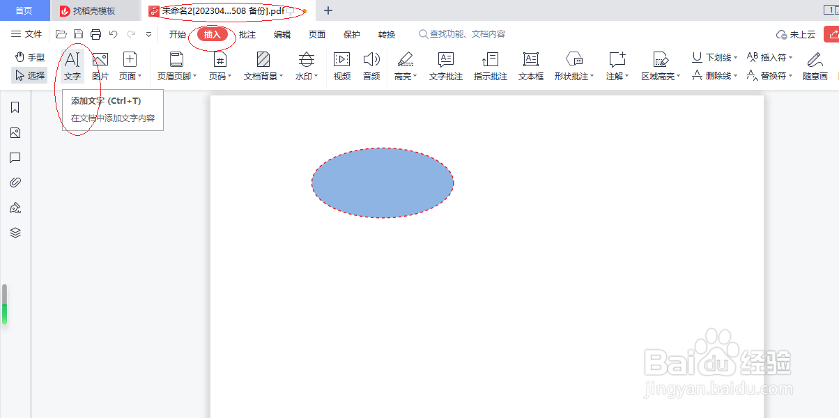Switch to the Page (页面) tab

(317, 34)
